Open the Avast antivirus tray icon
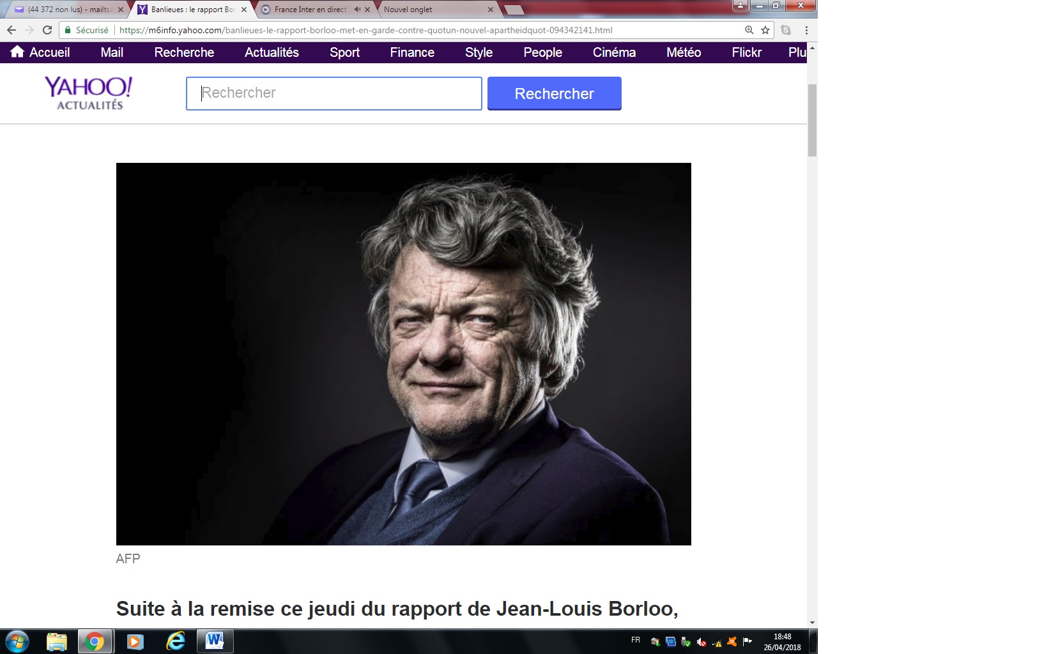The image size is (1058, 654). (732, 642)
